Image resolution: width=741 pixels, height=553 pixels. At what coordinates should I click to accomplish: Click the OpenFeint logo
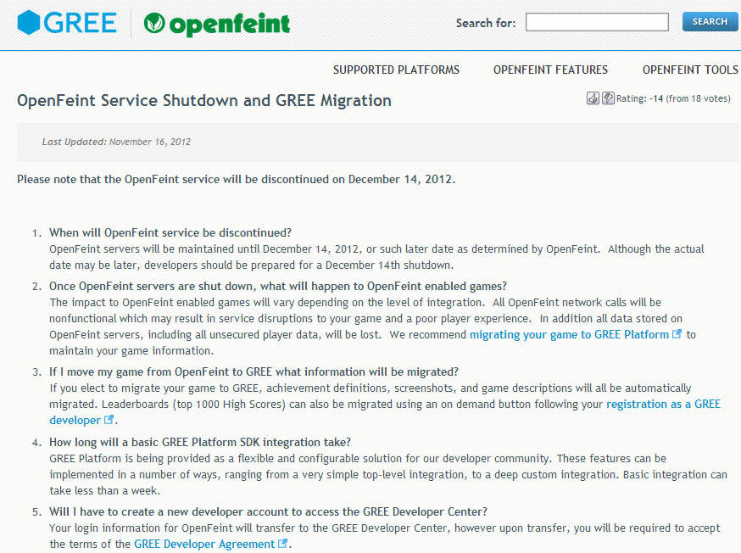coord(217,24)
